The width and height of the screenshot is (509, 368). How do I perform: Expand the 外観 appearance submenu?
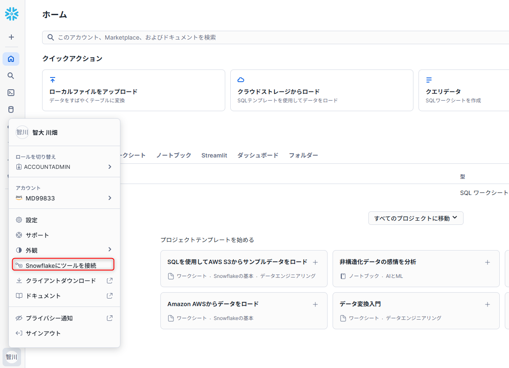[64, 250]
